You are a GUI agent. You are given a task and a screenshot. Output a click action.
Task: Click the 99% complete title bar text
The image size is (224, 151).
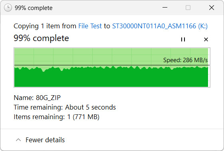click(x=34, y=8)
